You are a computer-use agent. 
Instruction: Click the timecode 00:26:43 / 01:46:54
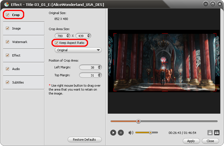182,133
